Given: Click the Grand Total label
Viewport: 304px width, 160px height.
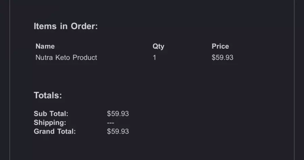Looking at the screenshot, I should click(x=55, y=132).
